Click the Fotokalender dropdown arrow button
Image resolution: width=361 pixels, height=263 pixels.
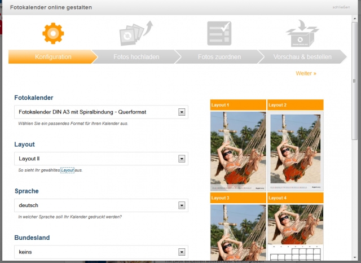coord(182,112)
